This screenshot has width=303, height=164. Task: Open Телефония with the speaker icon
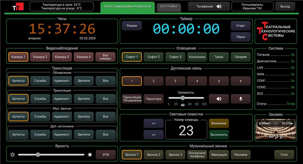tap(209, 6)
